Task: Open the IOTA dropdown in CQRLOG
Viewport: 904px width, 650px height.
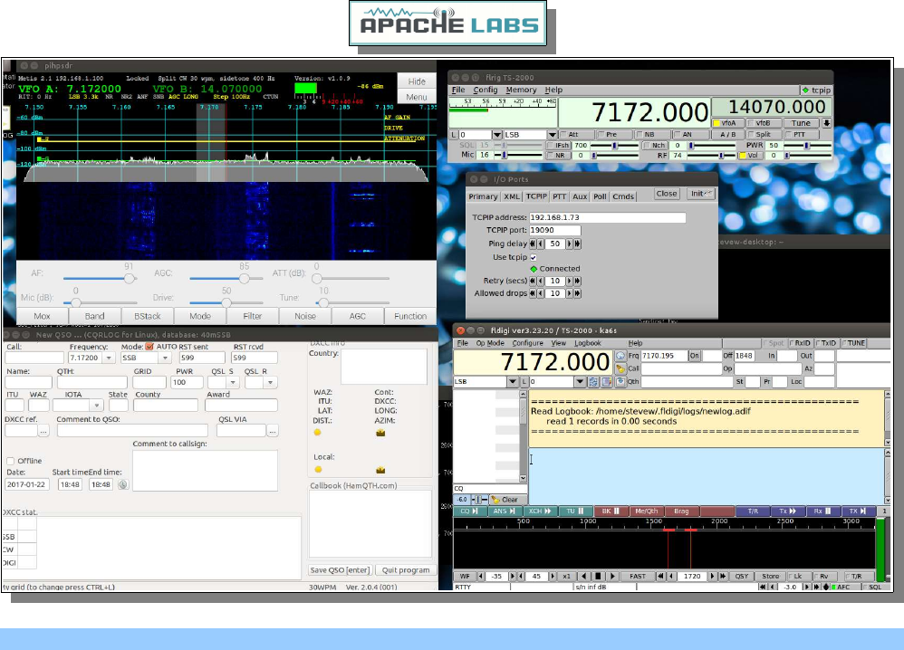Action: (96, 406)
